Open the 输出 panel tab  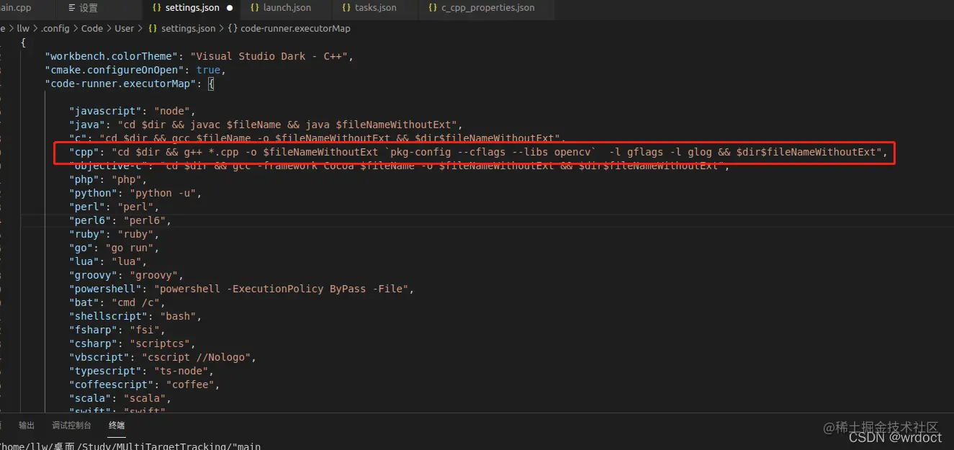coord(27,426)
